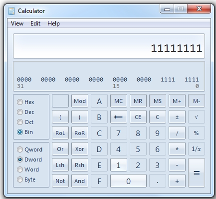Click the Or button
The height and width of the screenshot is (199, 216).
coord(60,149)
